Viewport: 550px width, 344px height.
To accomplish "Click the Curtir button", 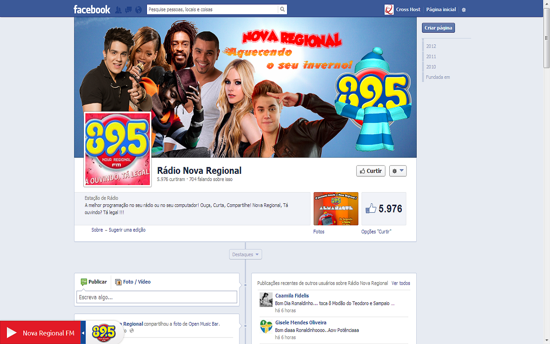I will click(371, 171).
